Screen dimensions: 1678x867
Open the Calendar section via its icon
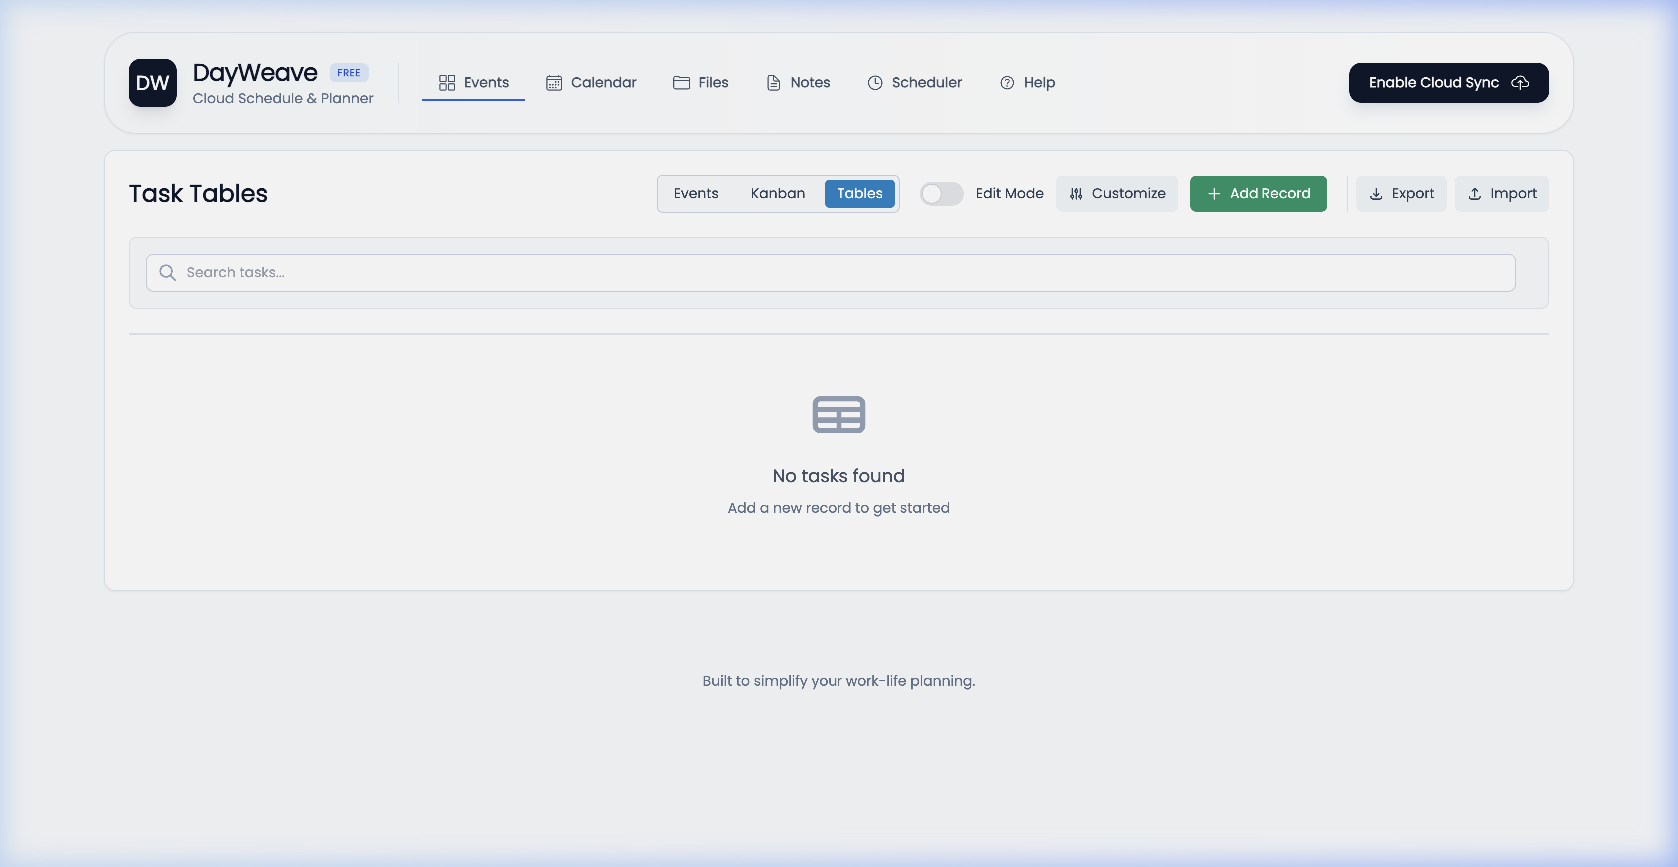pos(554,83)
